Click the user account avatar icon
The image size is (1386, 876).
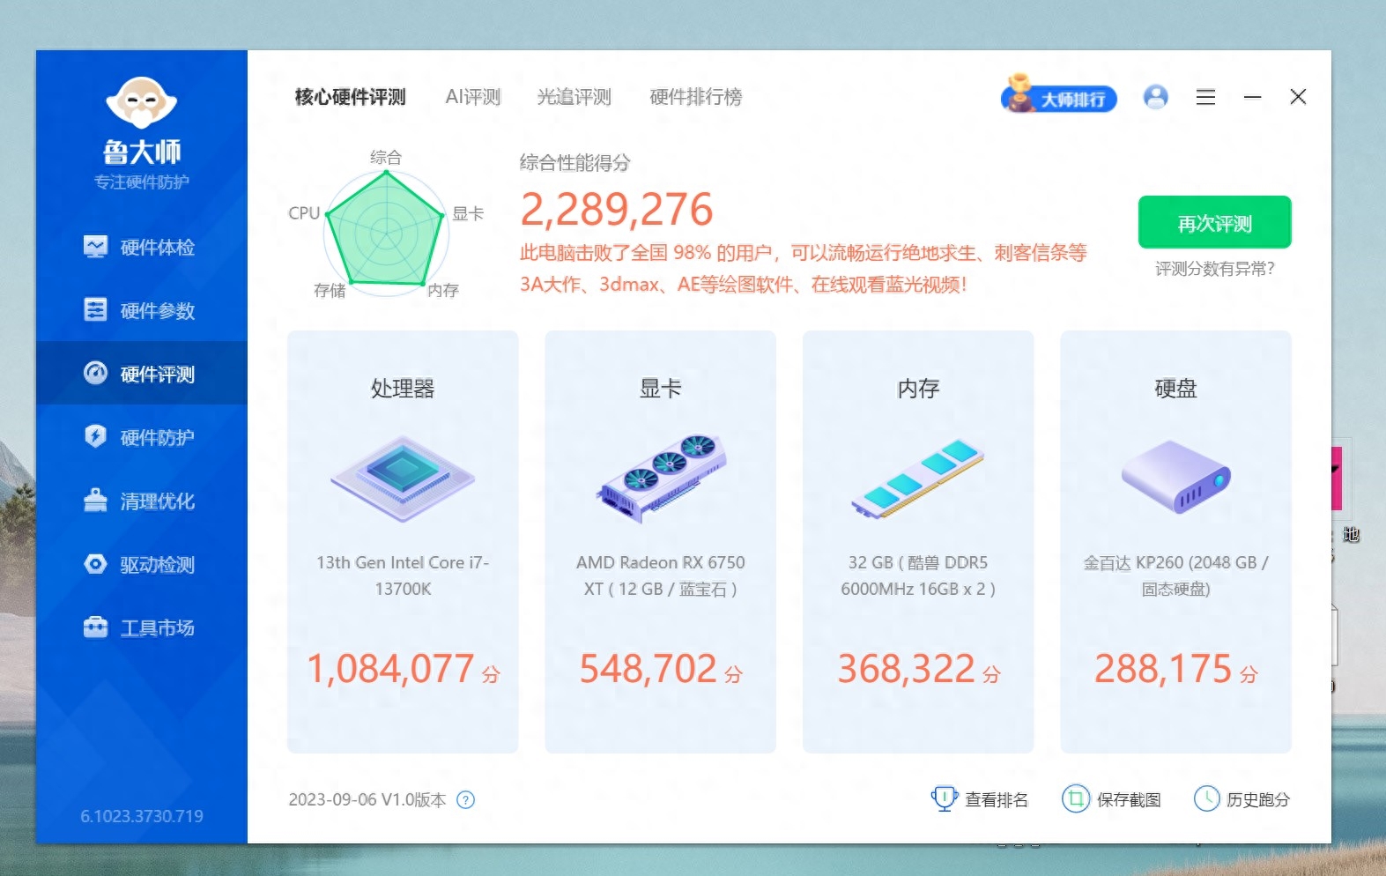pyautogui.click(x=1155, y=97)
